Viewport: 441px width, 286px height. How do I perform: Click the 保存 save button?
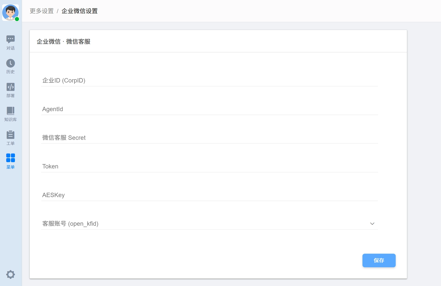click(x=379, y=260)
